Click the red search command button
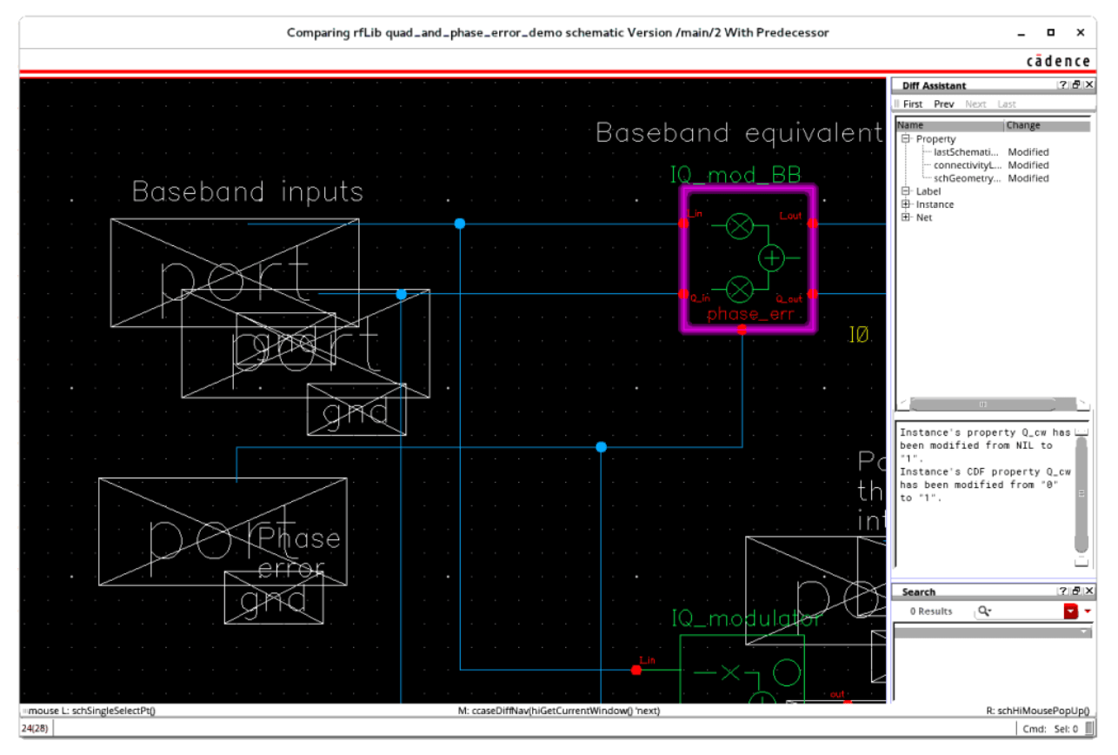The width and height of the screenshot is (1118, 755). pos(1071,611)
